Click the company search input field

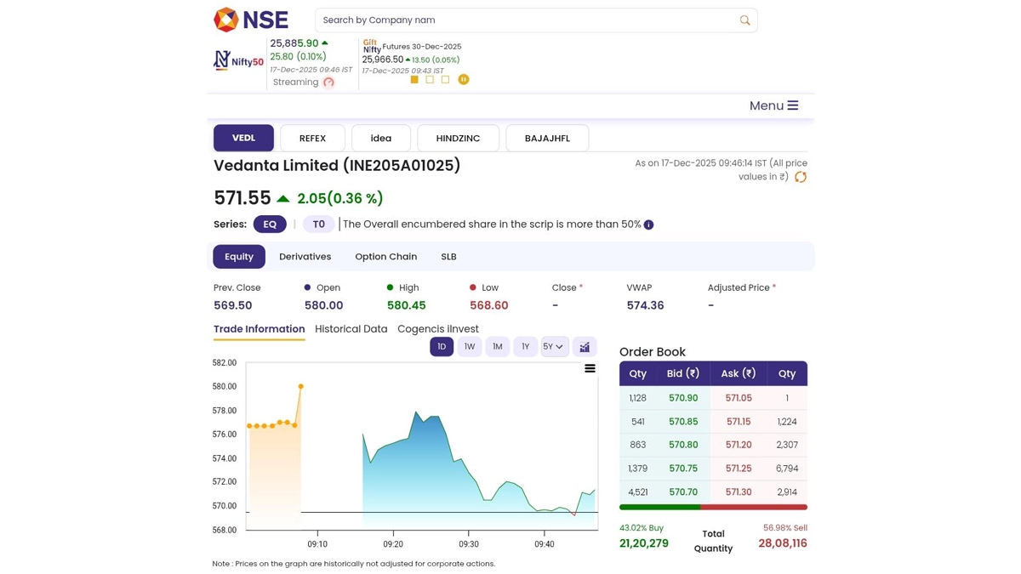[x=523, y=20]
